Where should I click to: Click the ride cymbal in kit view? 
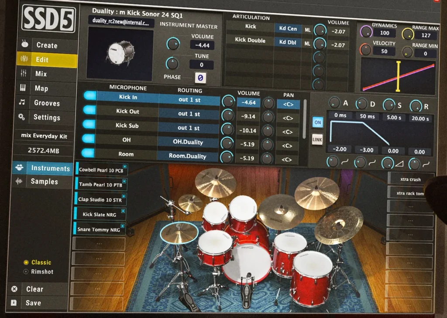pyautogui.click(x=339, y=225)
